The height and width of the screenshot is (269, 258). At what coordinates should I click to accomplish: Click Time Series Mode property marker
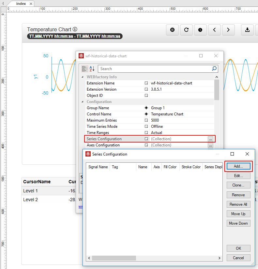(146, 127)
